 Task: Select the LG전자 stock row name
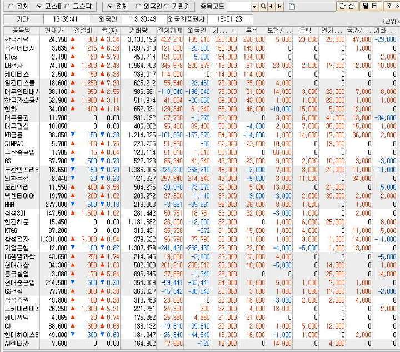pyautogui.click(x=14, y=66)
